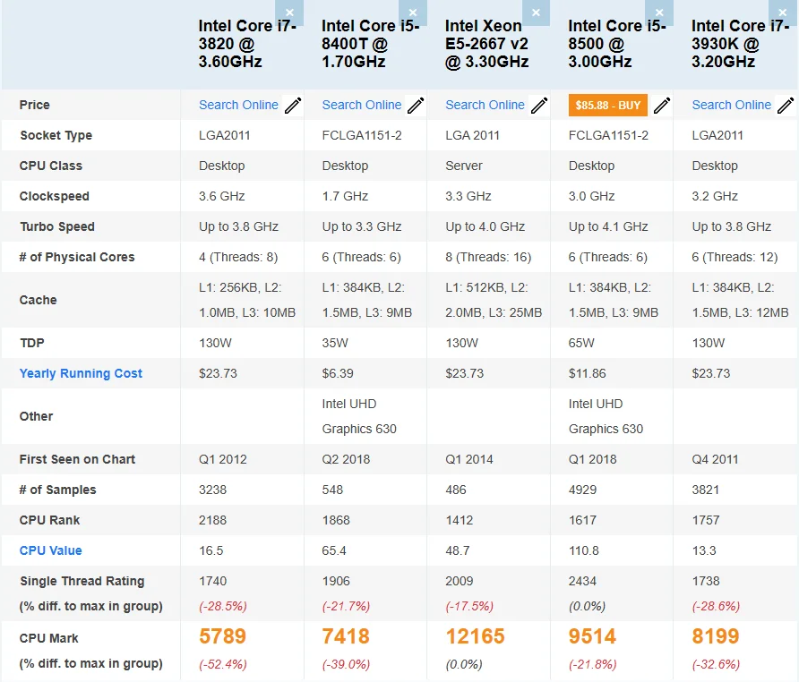Open the CPU Value link
The height and width of the screenshot is (682, 799).
pos(50,550)
